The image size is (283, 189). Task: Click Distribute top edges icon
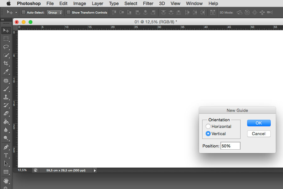pos(163,12)
